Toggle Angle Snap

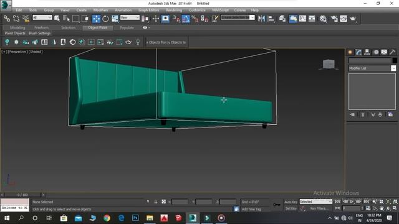[x=186, y=19]
